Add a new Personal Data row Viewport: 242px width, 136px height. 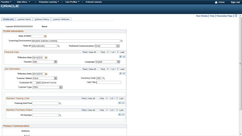tap(120, 57)
